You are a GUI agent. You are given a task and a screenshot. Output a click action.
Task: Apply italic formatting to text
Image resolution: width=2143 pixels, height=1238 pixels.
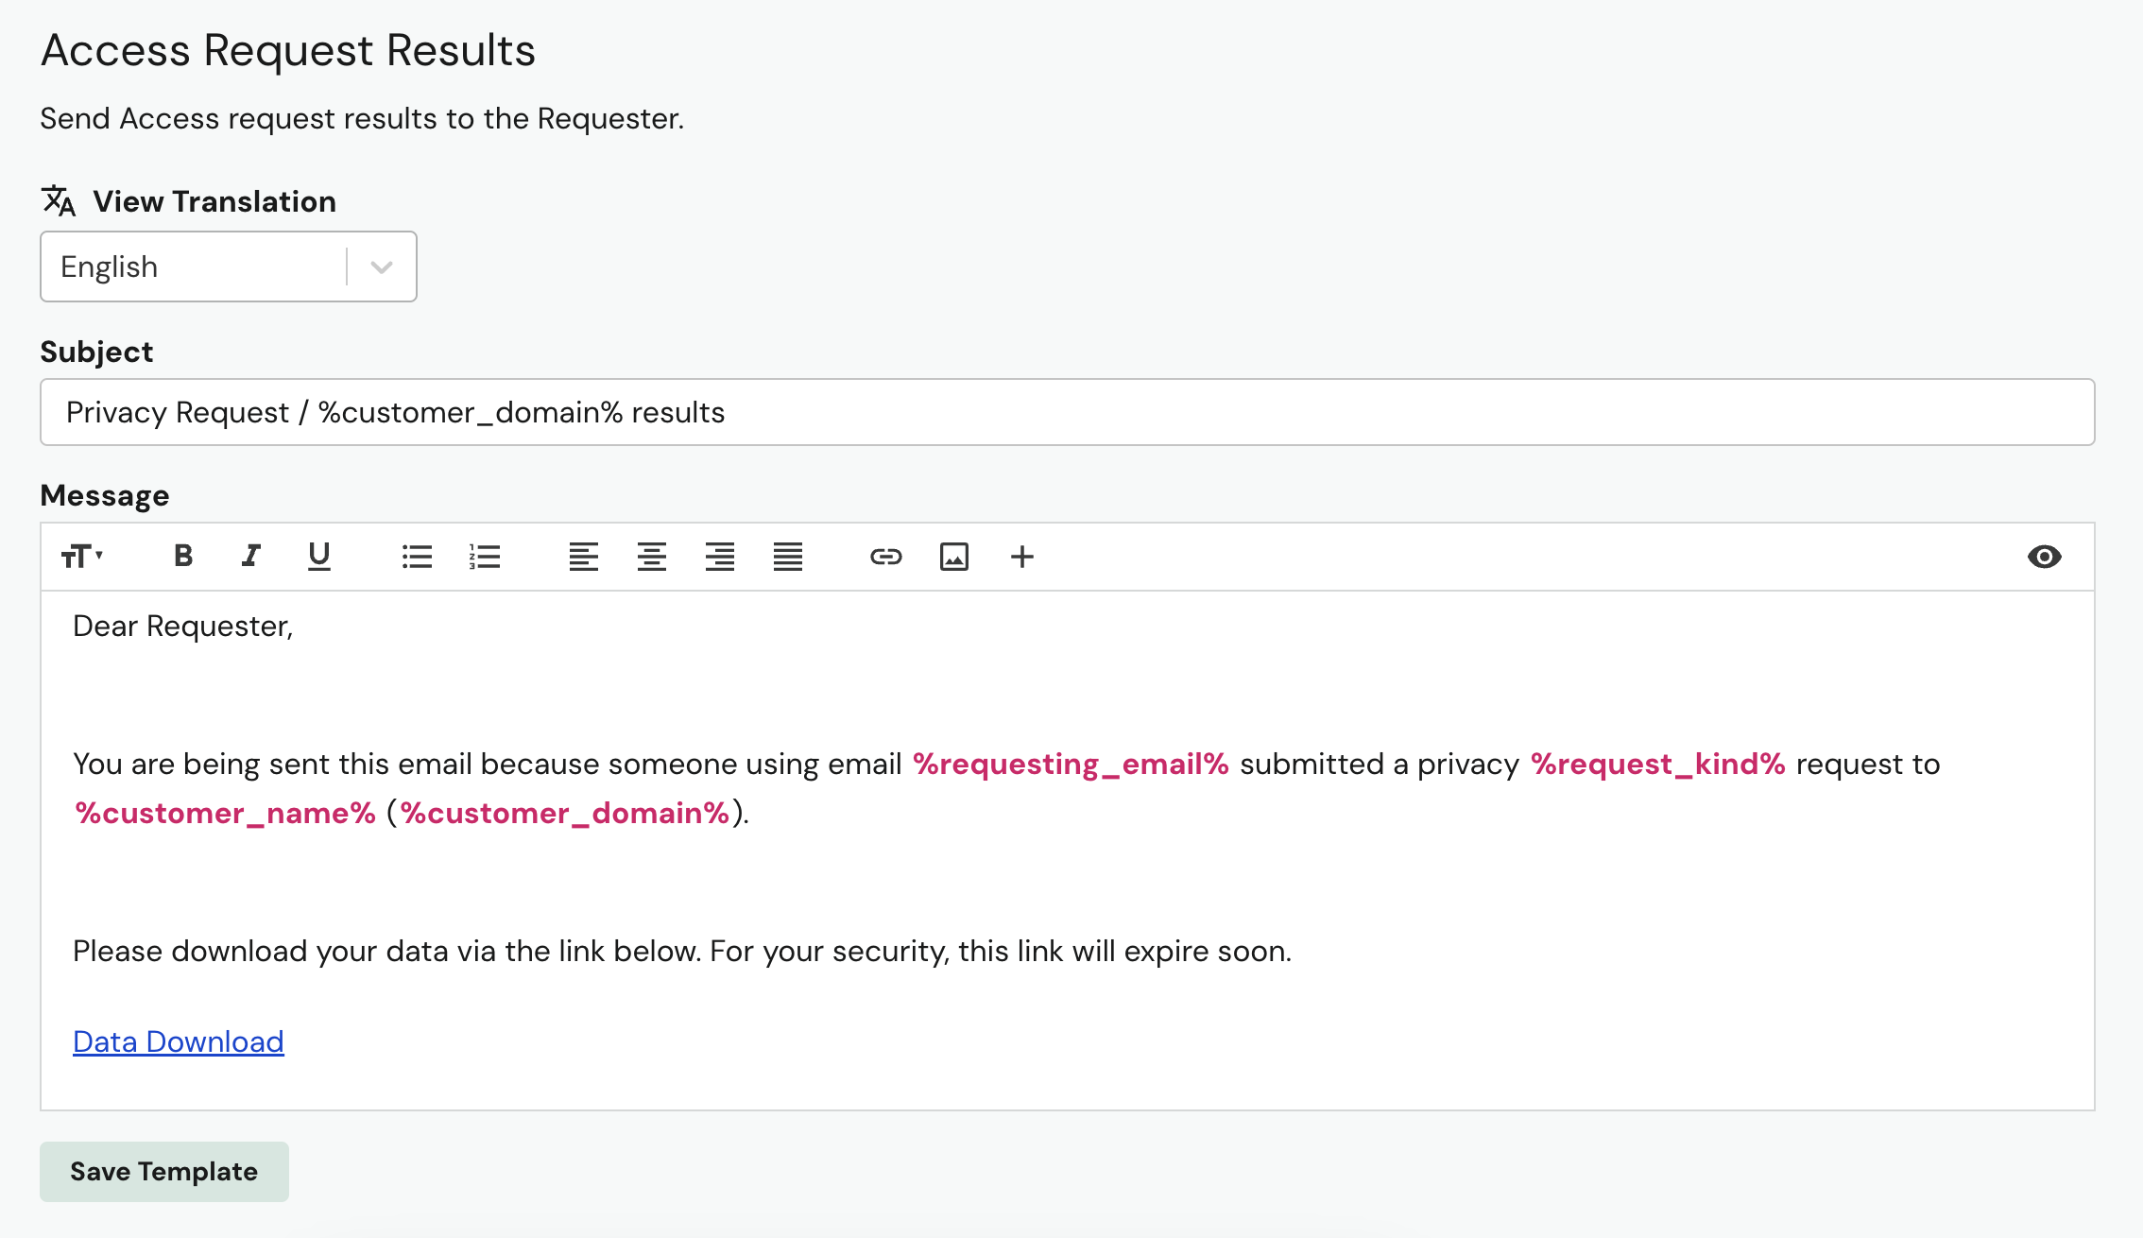coord(250,556)
